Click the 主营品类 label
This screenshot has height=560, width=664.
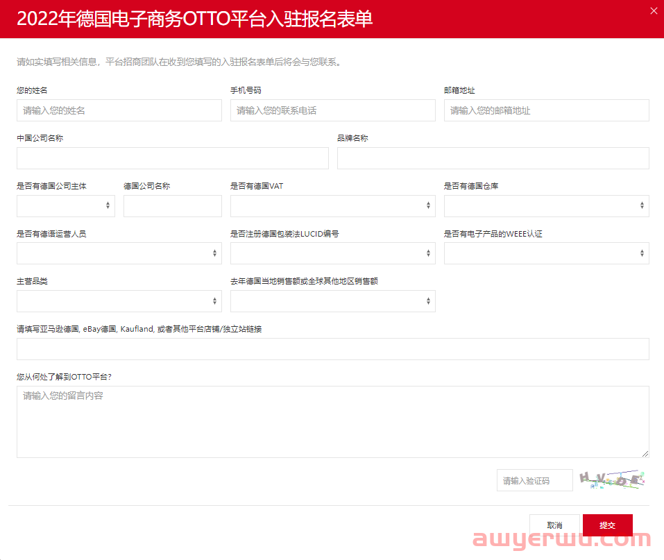coord(32,281)
